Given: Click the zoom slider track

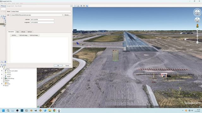Looking at the screenshot, I should click(x=197, y=36).
